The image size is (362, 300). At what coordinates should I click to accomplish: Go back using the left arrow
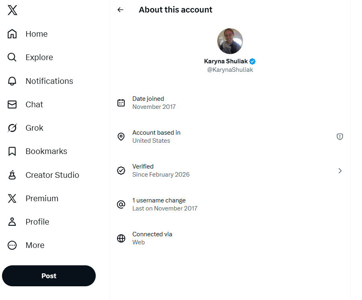120,10
